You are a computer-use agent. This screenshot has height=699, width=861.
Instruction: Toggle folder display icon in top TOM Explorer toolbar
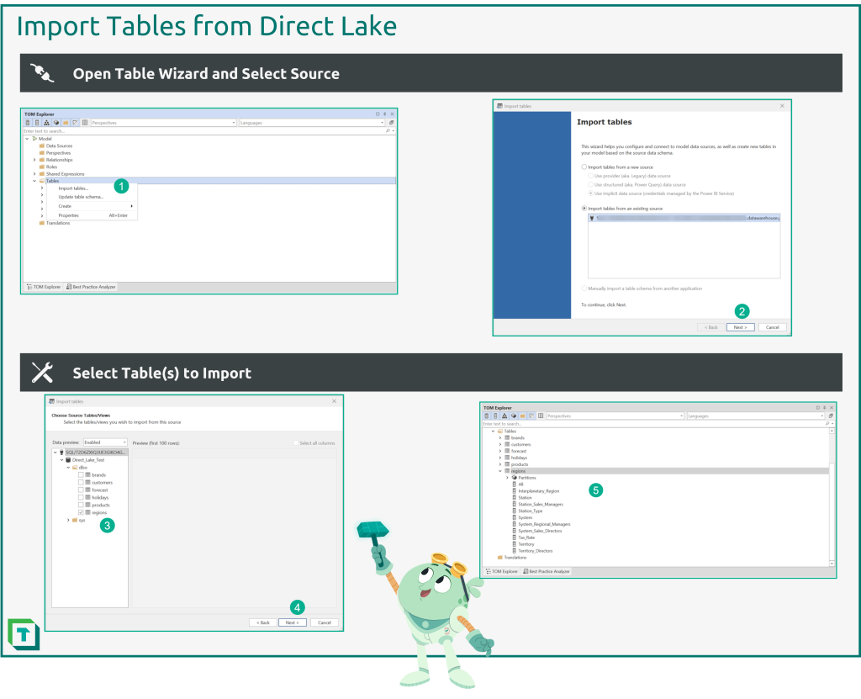[x=66, y=123]
